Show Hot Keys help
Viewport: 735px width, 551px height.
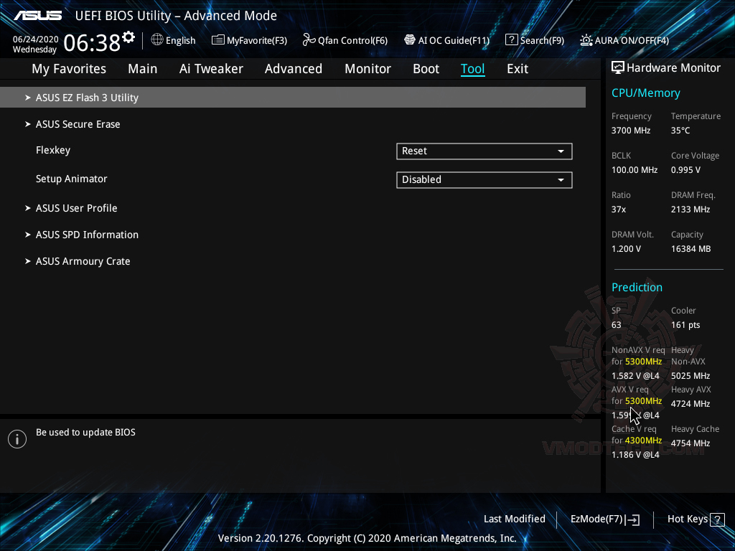tap(696, 519)
